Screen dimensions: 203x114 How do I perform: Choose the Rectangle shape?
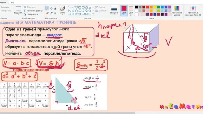80,7
